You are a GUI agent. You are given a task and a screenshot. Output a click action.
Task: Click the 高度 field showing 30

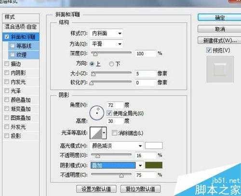click(x=115, y=121)
